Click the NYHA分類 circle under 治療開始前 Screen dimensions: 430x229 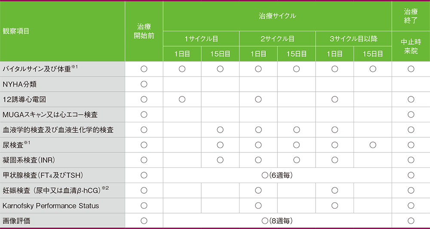pos(144,84)
